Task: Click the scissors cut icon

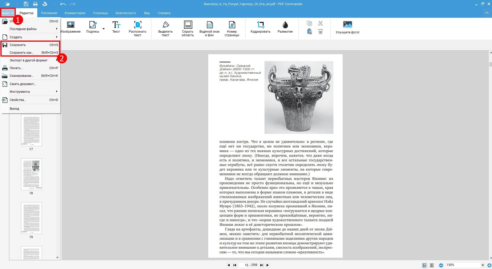Action: pos(321,23)
